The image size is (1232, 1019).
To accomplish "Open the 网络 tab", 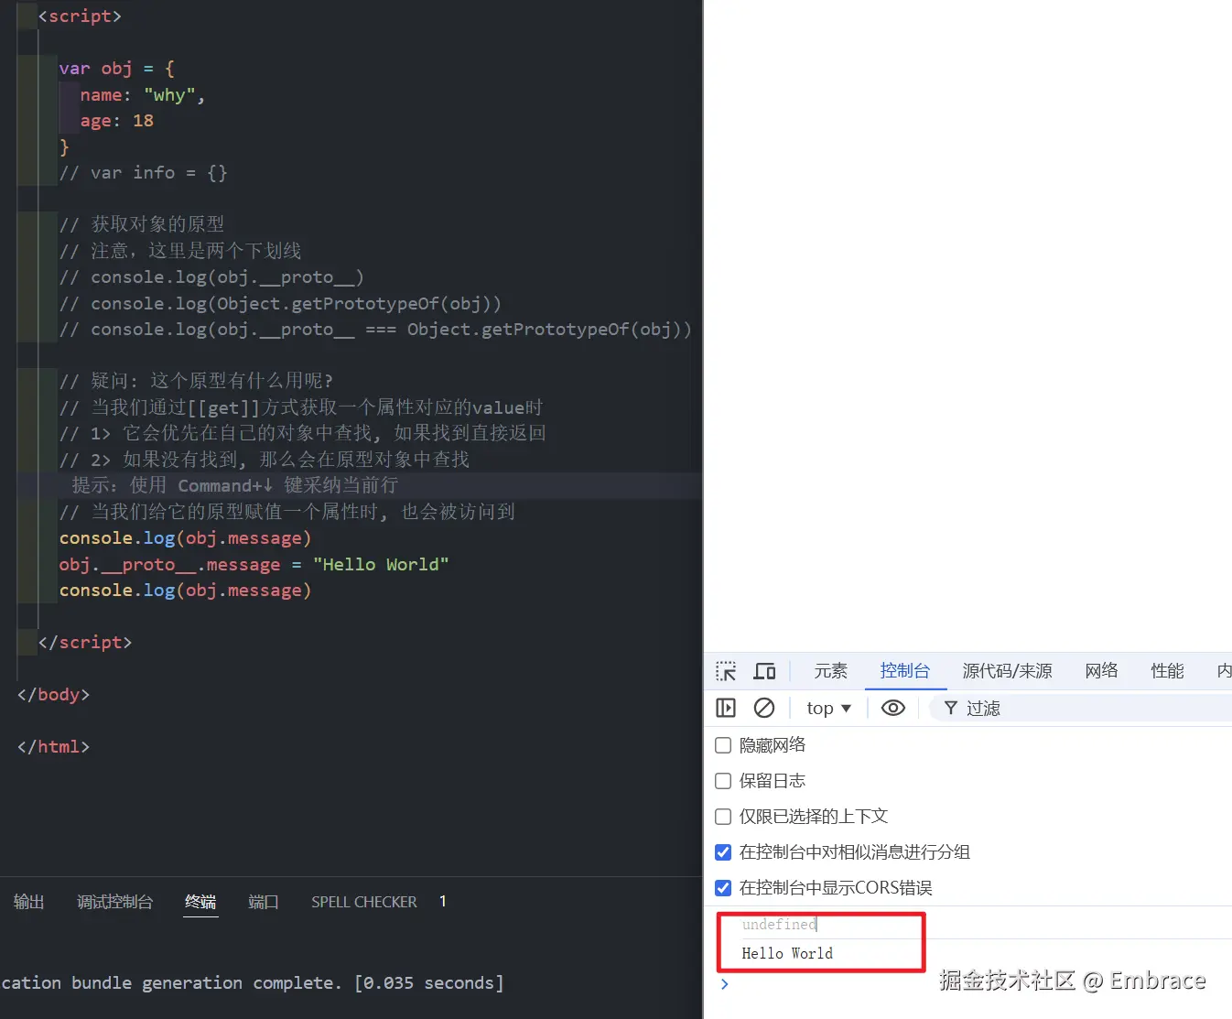I will (1102, 671).
